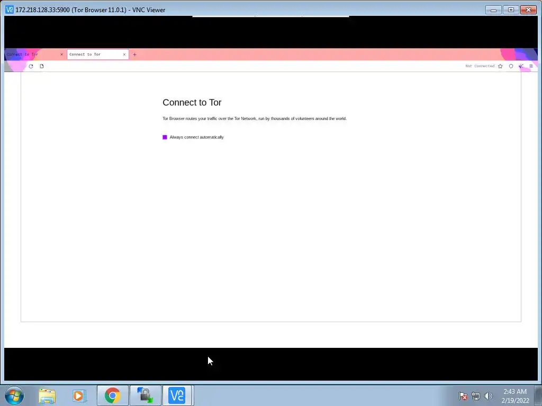Open a new tab with plus button
The width and height of the screenshot is (542, 406).
[134, 54]
